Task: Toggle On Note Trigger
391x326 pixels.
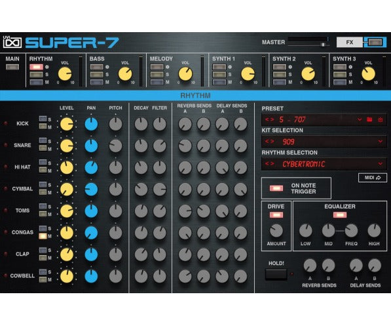Action: coord(276,188)
